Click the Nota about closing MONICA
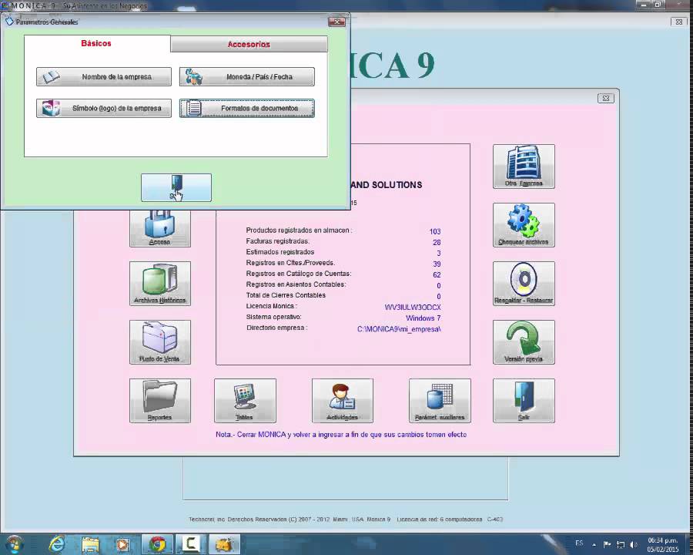 click(341, 435)
